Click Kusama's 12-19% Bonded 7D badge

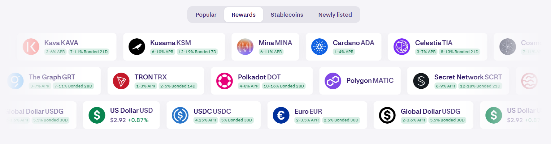click(197, 52)
